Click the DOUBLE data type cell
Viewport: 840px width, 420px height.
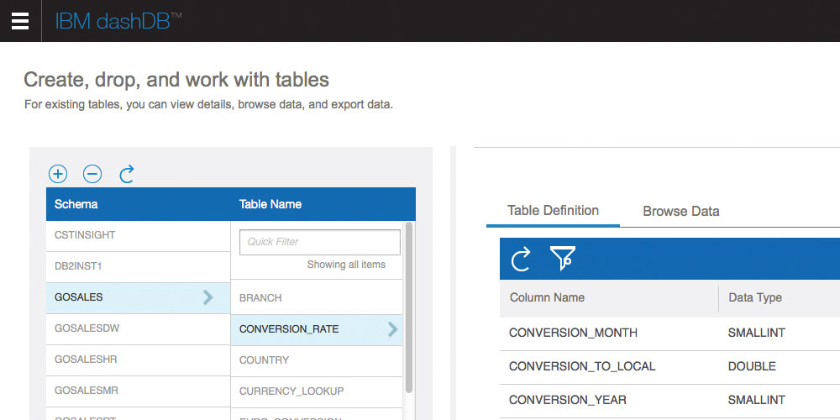[752, 367]
